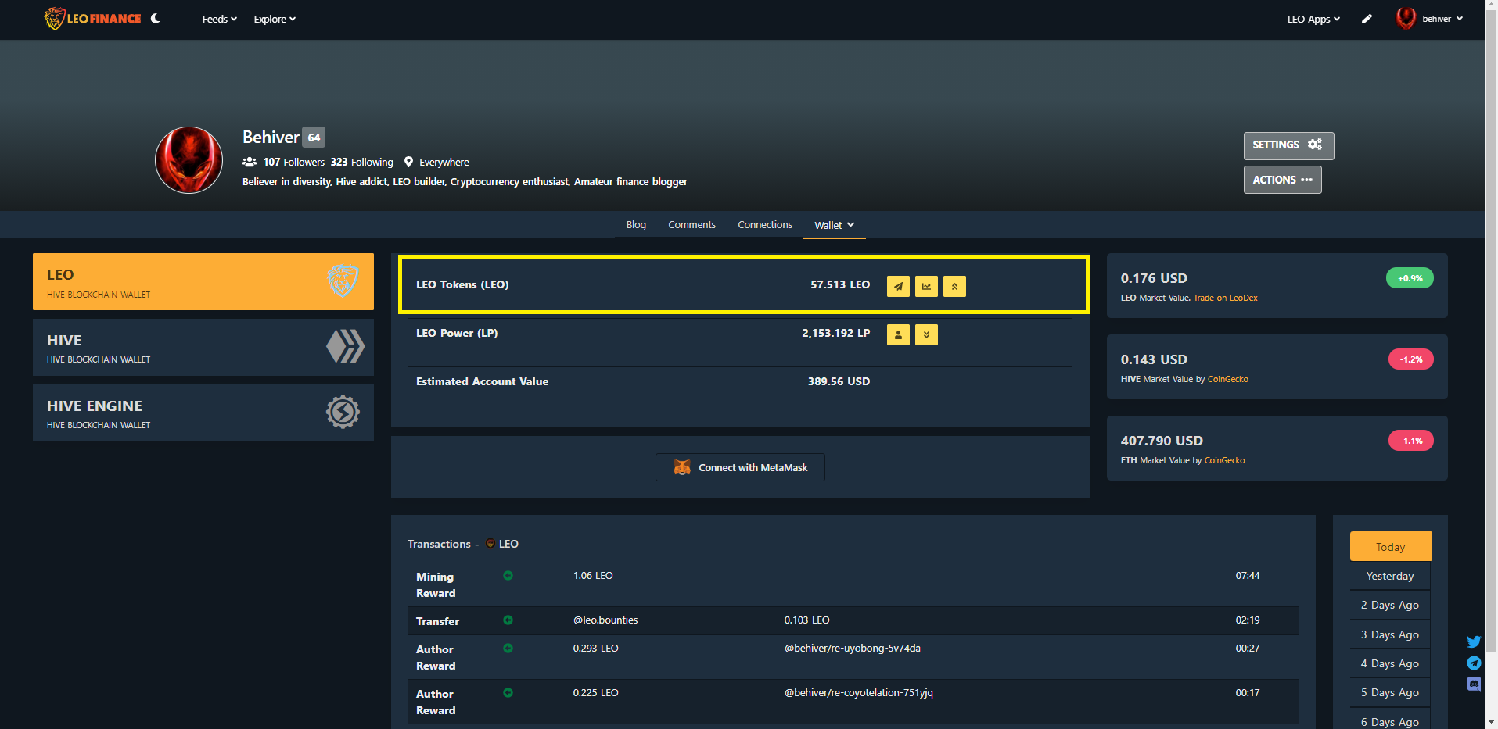
Task: Select the 5 Days Ago filter
Action: 1390,692
